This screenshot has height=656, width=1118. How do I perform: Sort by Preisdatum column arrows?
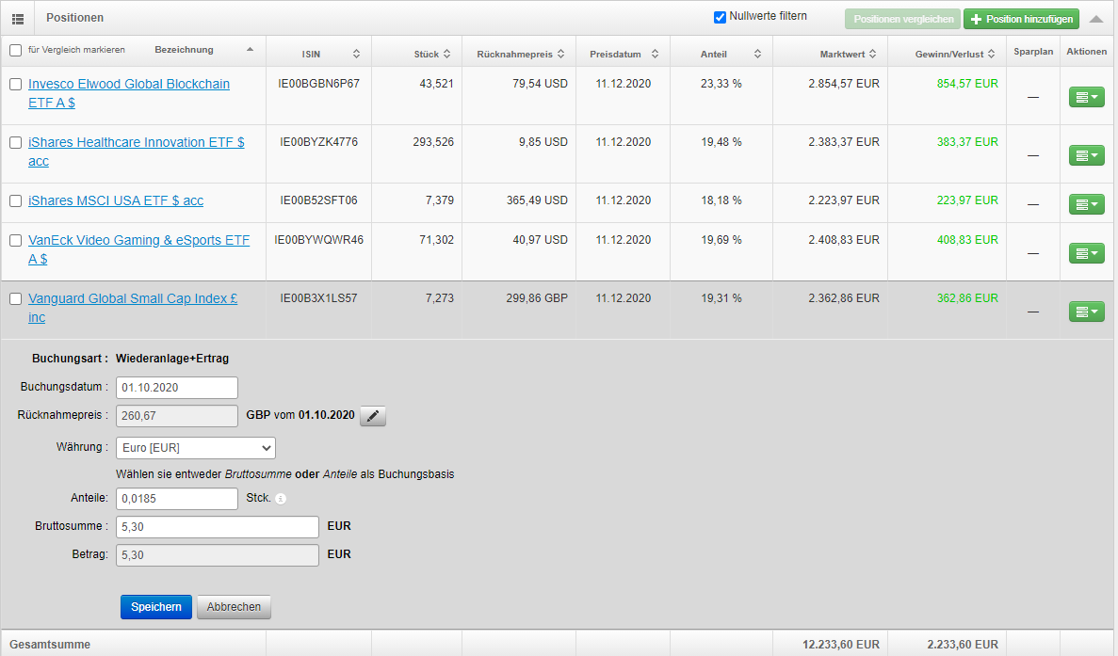[655, 55]
